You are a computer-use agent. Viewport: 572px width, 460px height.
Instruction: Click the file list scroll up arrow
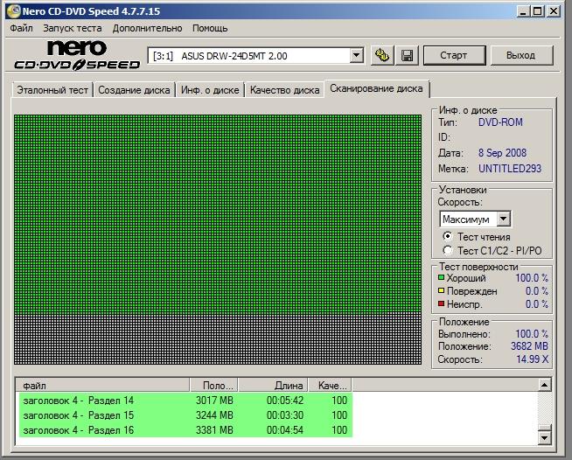click(544, 385)
